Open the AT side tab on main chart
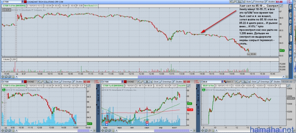The image size is (296, 133). (x=291, y=22)
